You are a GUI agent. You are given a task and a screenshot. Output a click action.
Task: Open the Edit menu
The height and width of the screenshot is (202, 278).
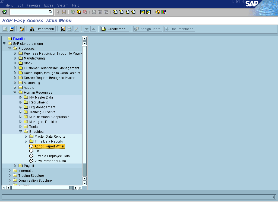[x=20, y=5]
